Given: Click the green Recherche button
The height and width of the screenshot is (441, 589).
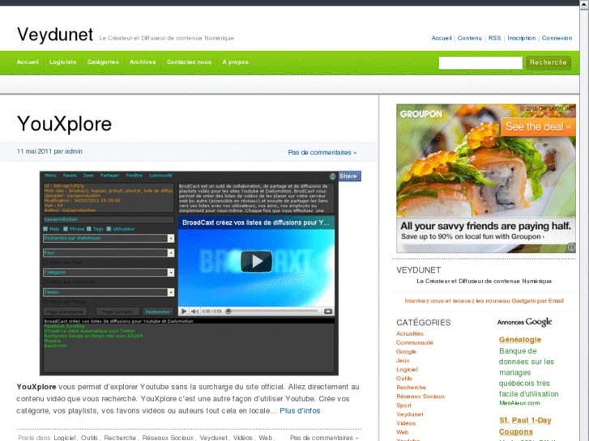Looking at the screenshot, I should point(548,62).
